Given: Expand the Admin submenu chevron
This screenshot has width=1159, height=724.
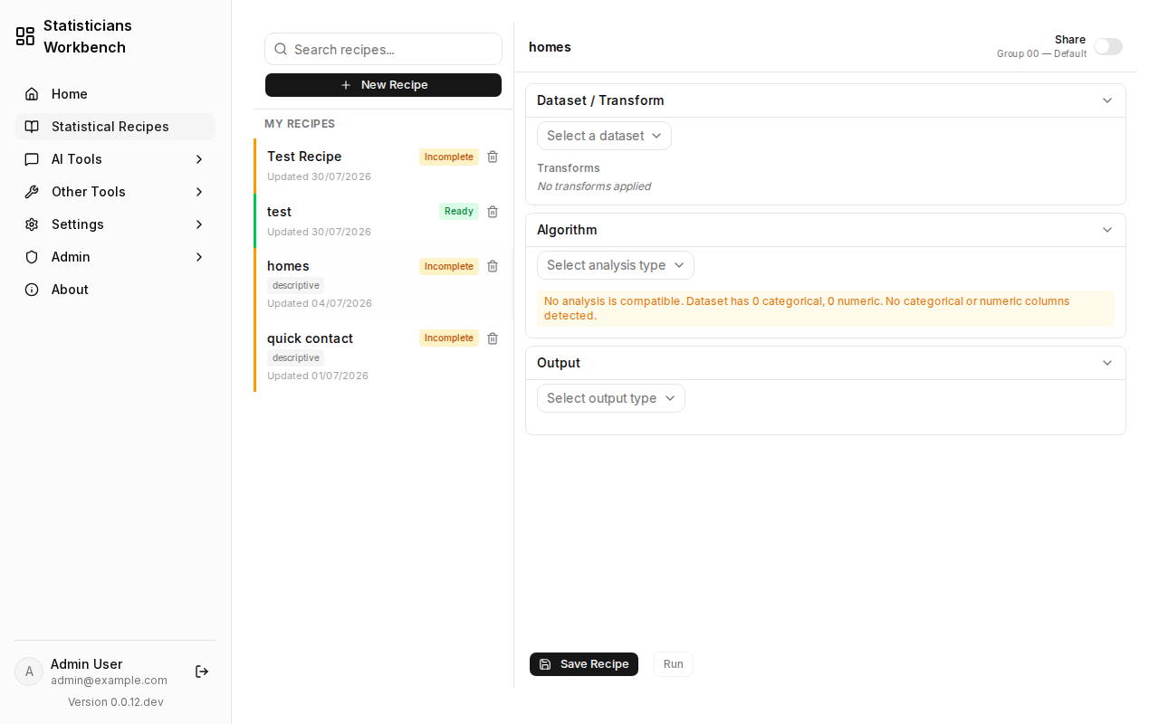Looking at the screenshot, I should (x=199, y=257).
